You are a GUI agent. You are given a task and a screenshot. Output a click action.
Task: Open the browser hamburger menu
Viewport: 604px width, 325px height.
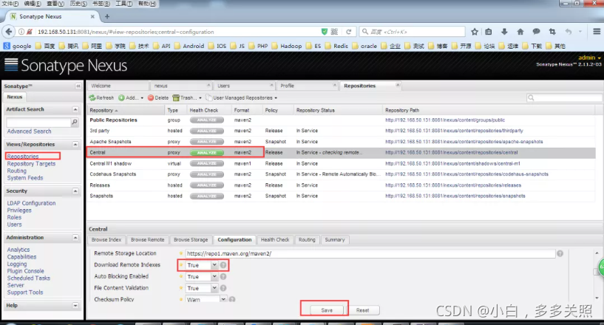click(x=597, y=32)
